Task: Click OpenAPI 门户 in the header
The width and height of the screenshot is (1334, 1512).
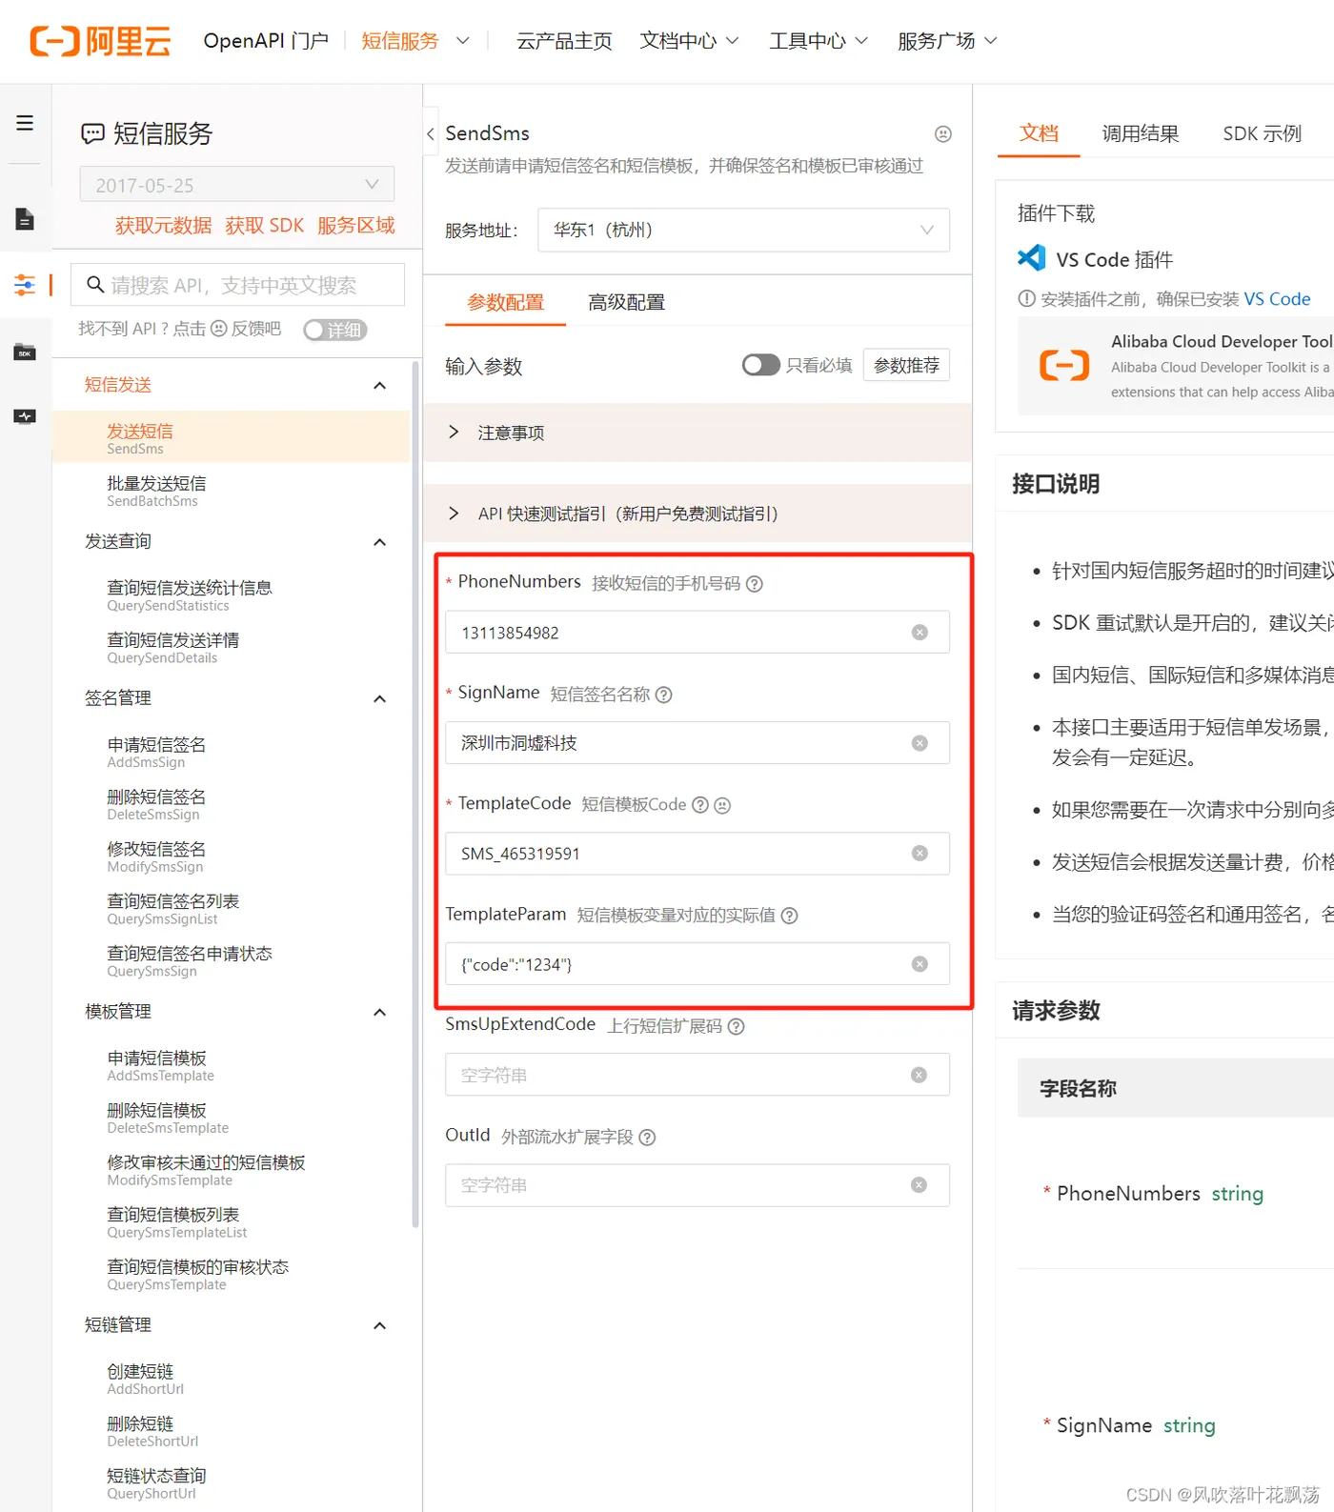Action: click(x=266, y=41)
